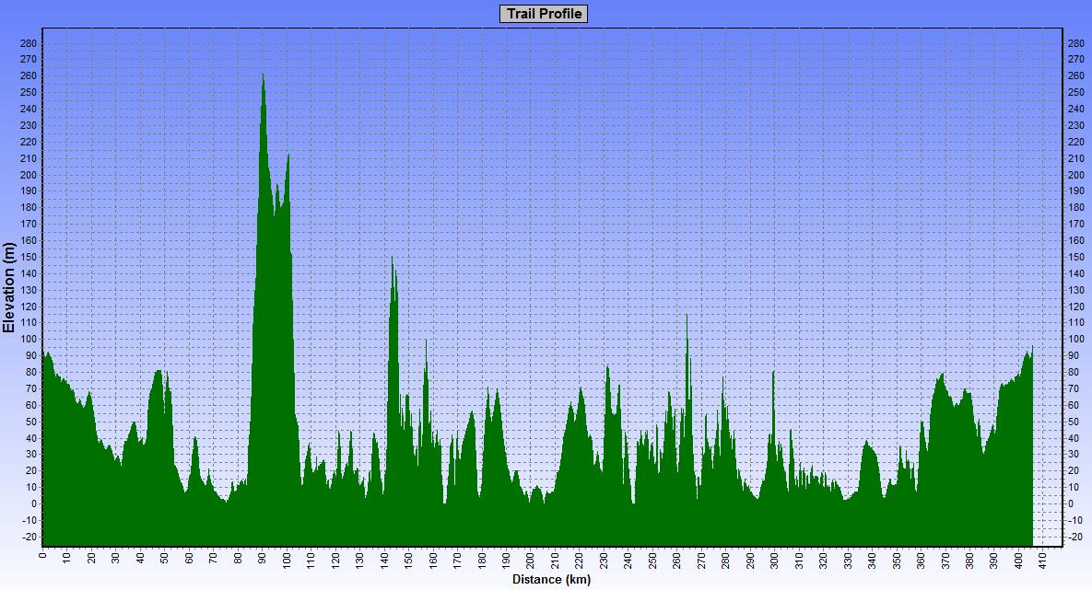Select the sharp spike near 264 km

[687, 317]
